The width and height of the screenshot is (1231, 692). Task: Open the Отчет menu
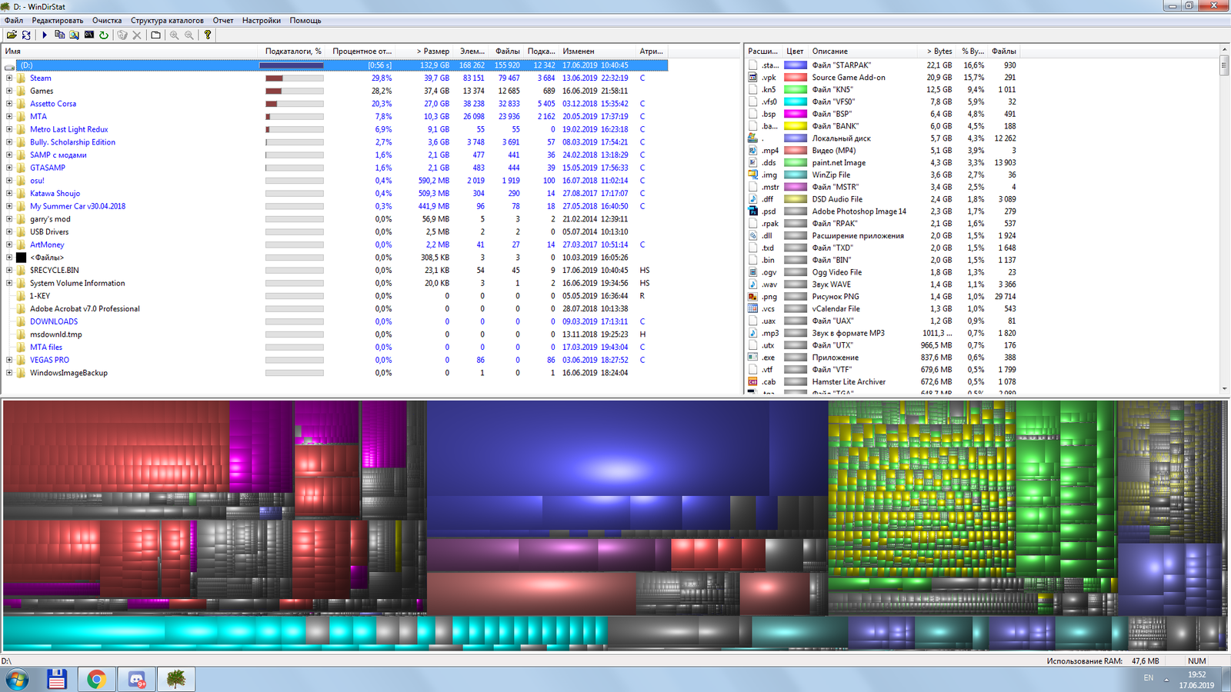pyautogui.click(x=223, y=21)
